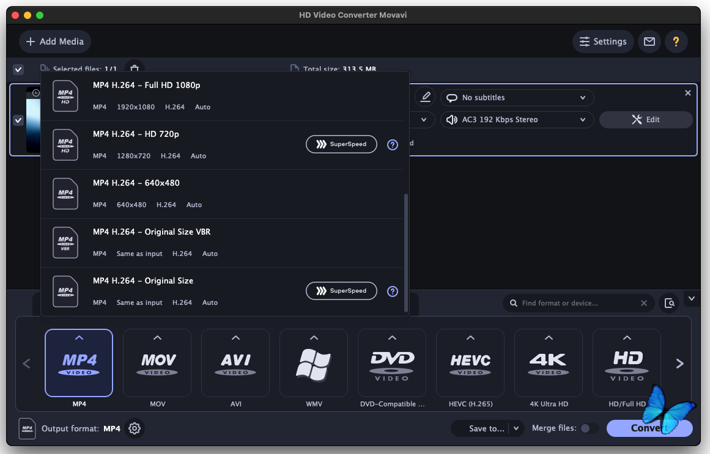The width and height of the screenshot is (710, 454).
Task: Click the trash delete files icon
Action: pos(135,68)
